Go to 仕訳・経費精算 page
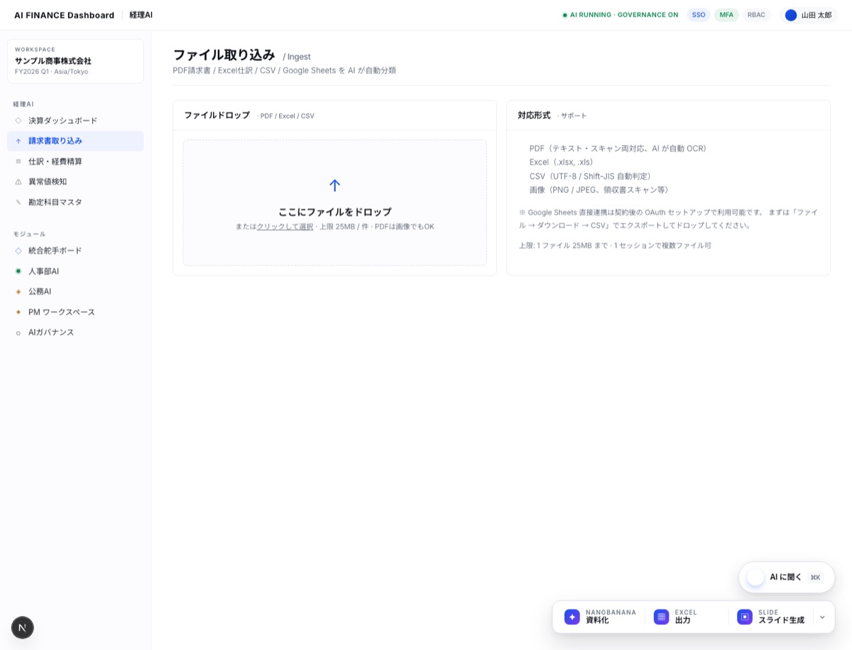 coord(75,162)
